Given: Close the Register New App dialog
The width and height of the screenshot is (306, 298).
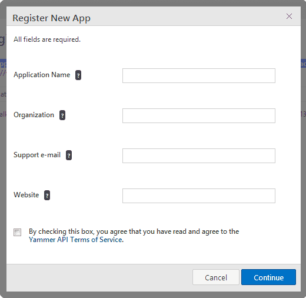Looking at the screenshot, I should [x=289, y=16].
